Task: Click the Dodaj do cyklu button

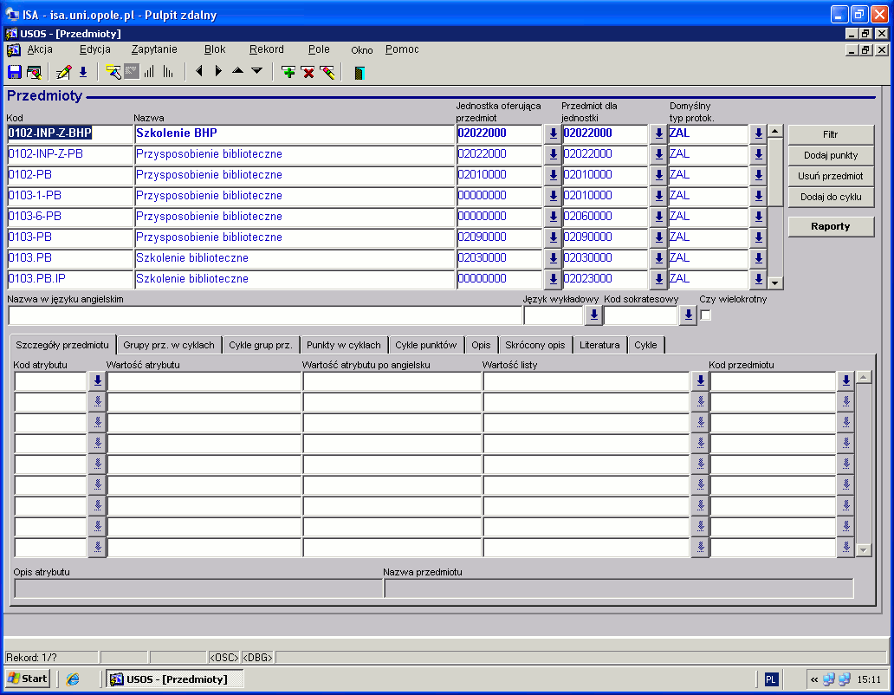Action: (831, 197)
